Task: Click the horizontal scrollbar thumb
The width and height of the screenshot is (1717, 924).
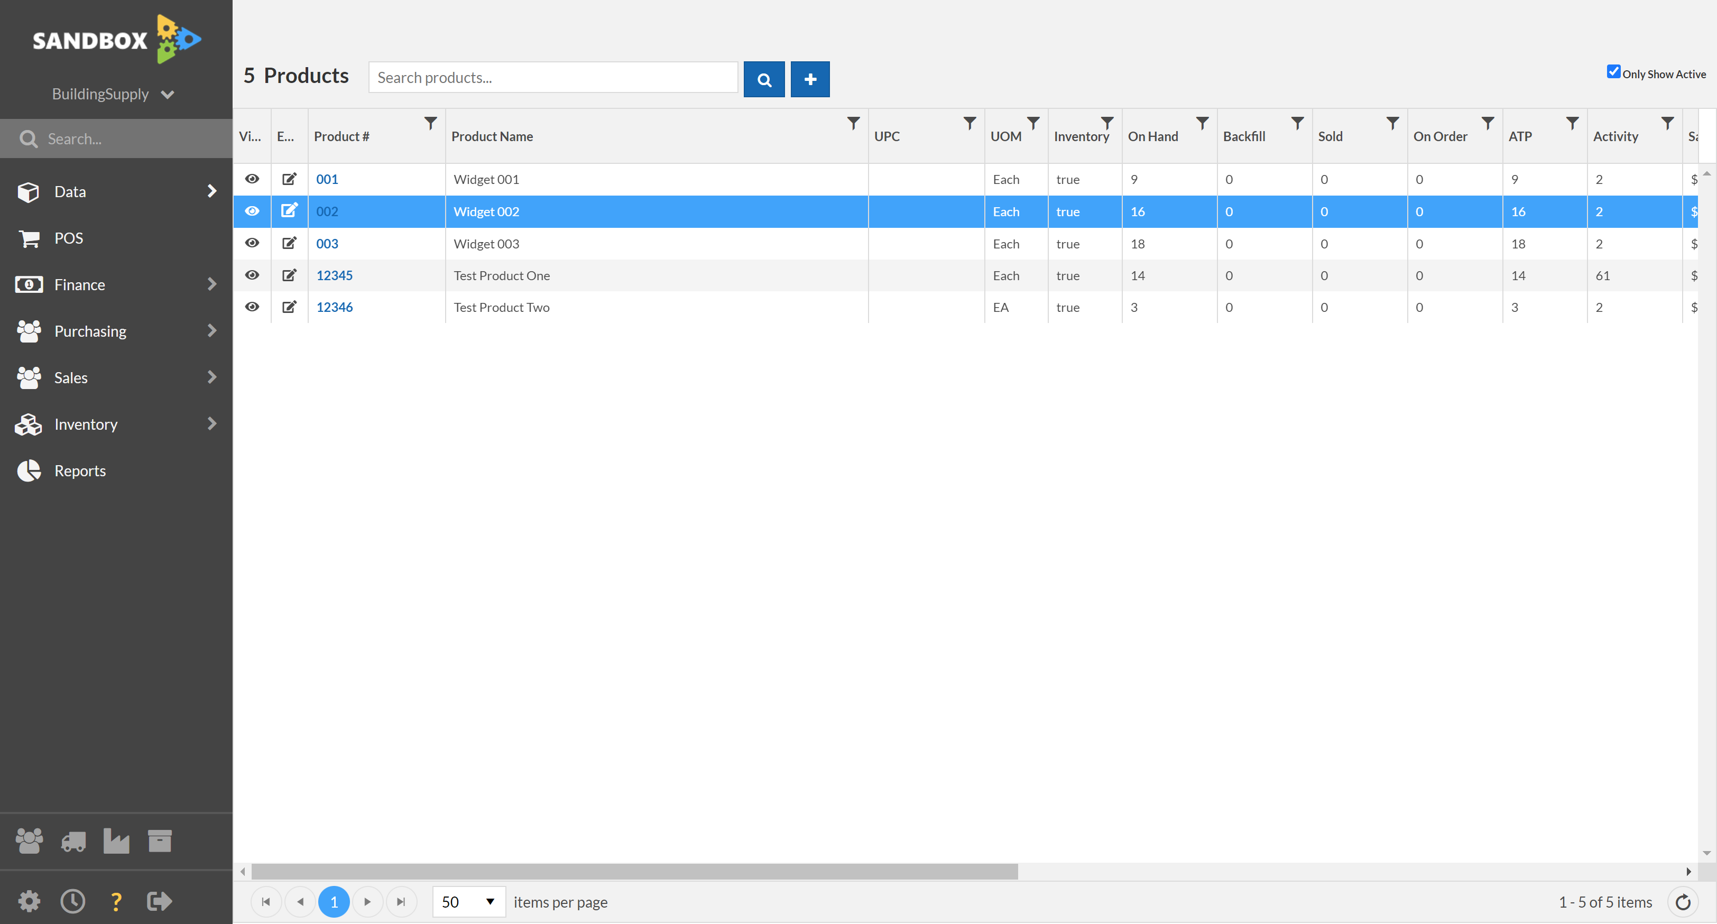Action: [634, 871]
